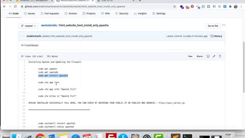The height and width of the screenshot is (138, 245).
Task: Open the FileZilla dock icon
Action: tap(111, 135)
